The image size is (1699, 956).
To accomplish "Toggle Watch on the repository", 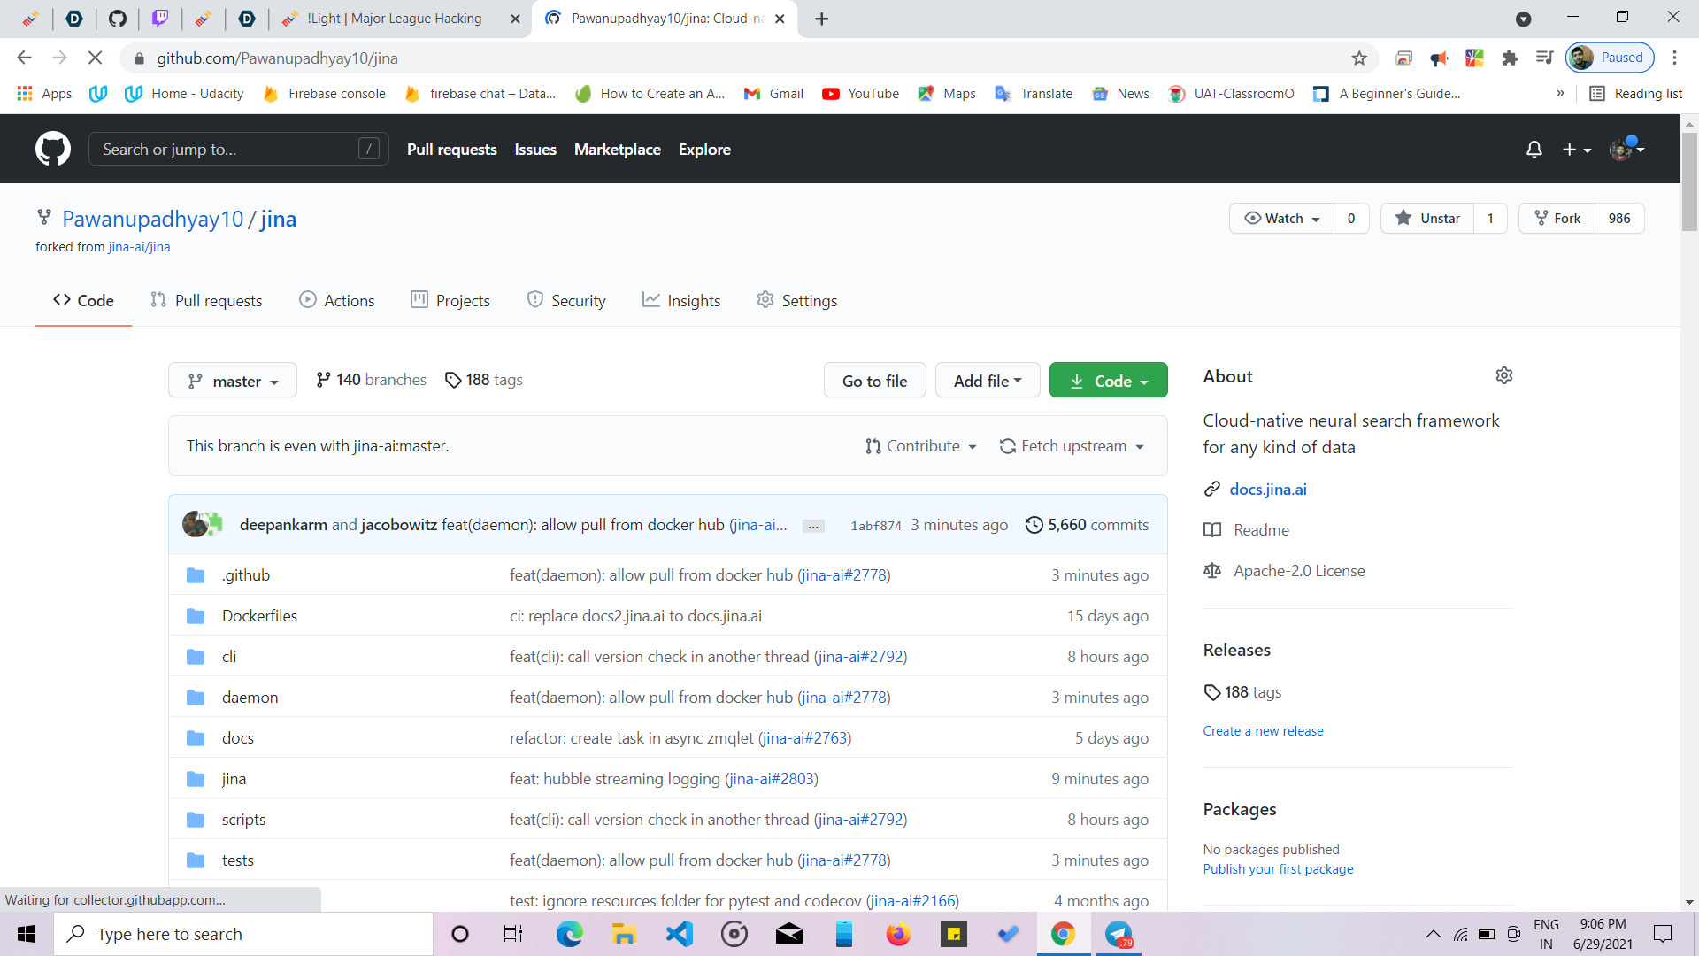I will pyautogui.click(x=1281, y=219).
